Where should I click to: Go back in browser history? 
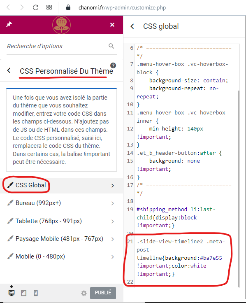tap(8, 7)
